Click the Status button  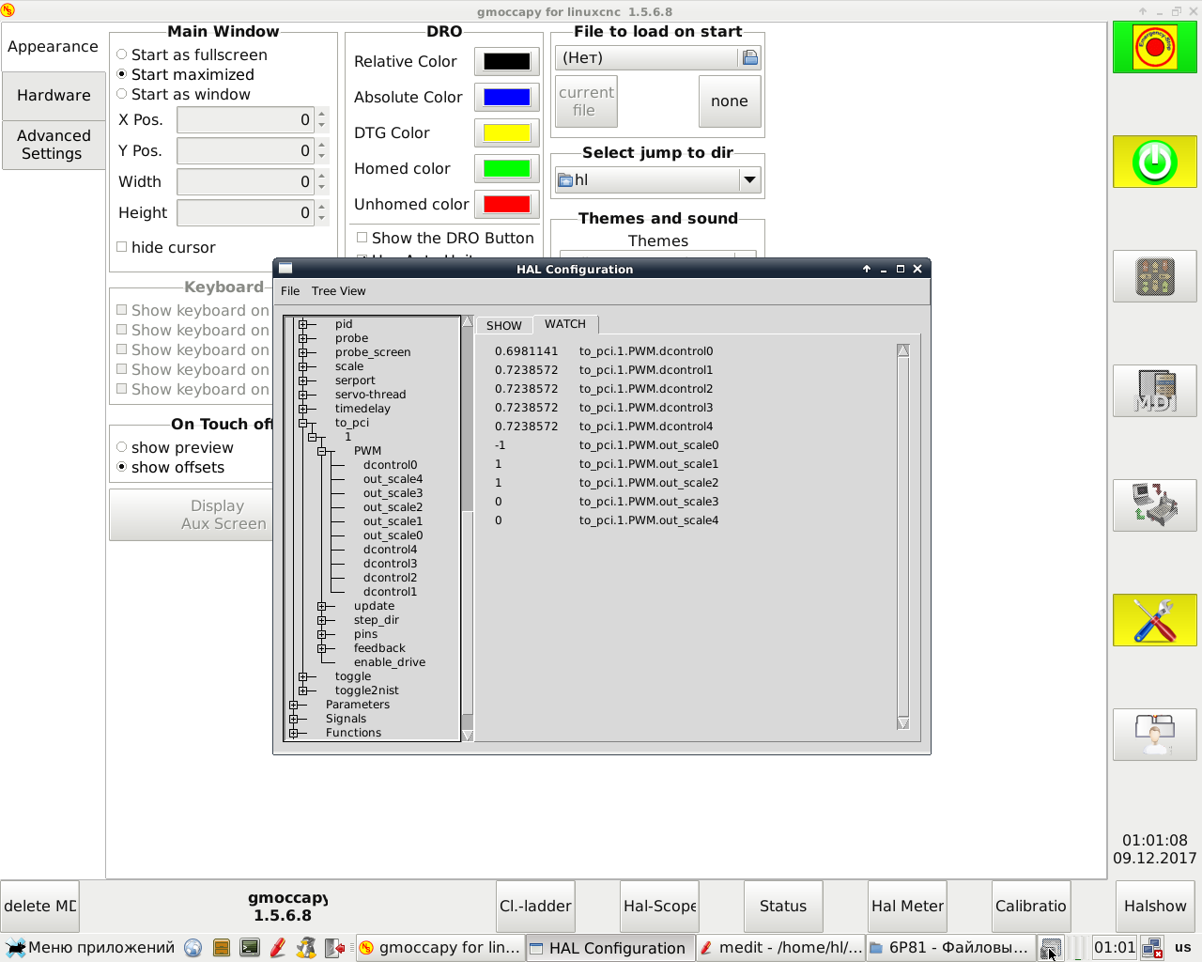783,906
